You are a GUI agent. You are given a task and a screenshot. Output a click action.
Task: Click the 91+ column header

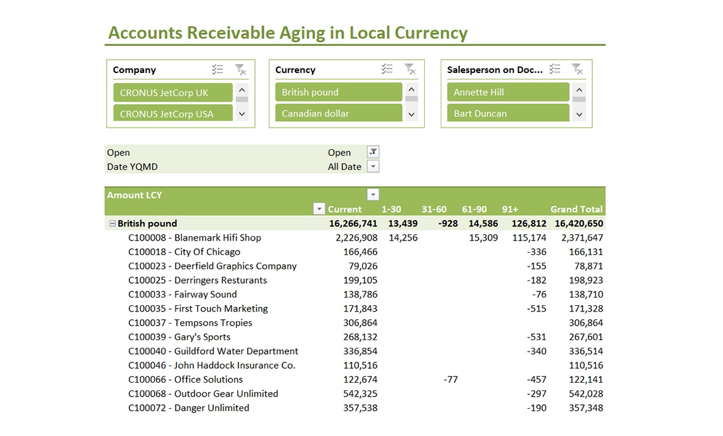[x=510, y=209]
